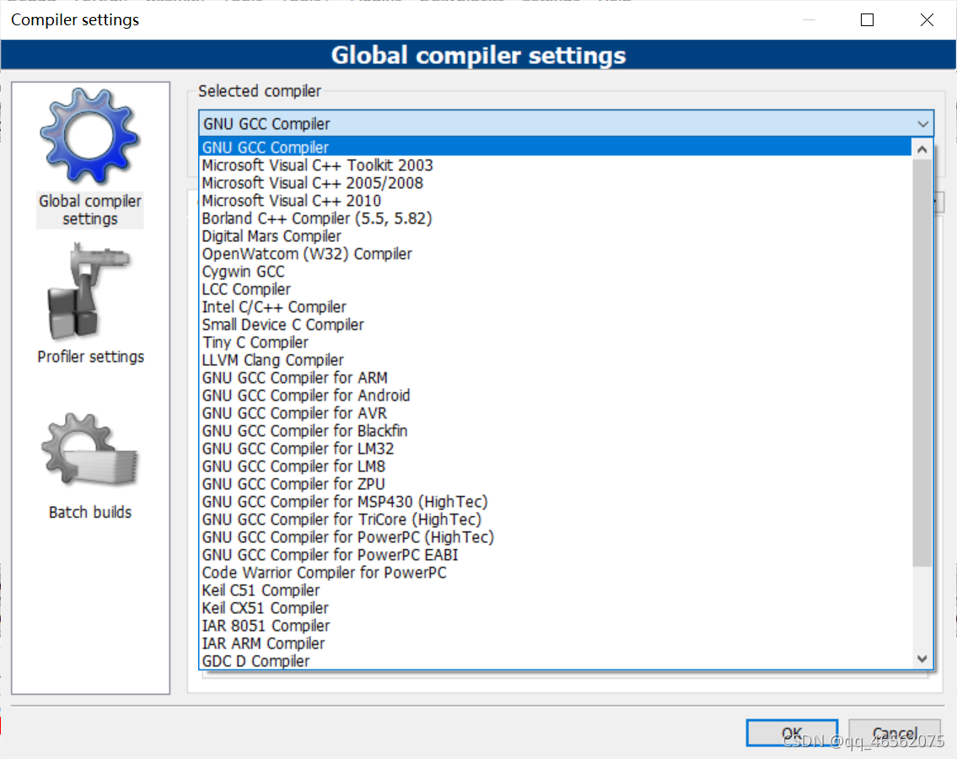The image size is (957, 759).
Task: Select GNU GCC Compiler for ARM
Action: [555, 378]
